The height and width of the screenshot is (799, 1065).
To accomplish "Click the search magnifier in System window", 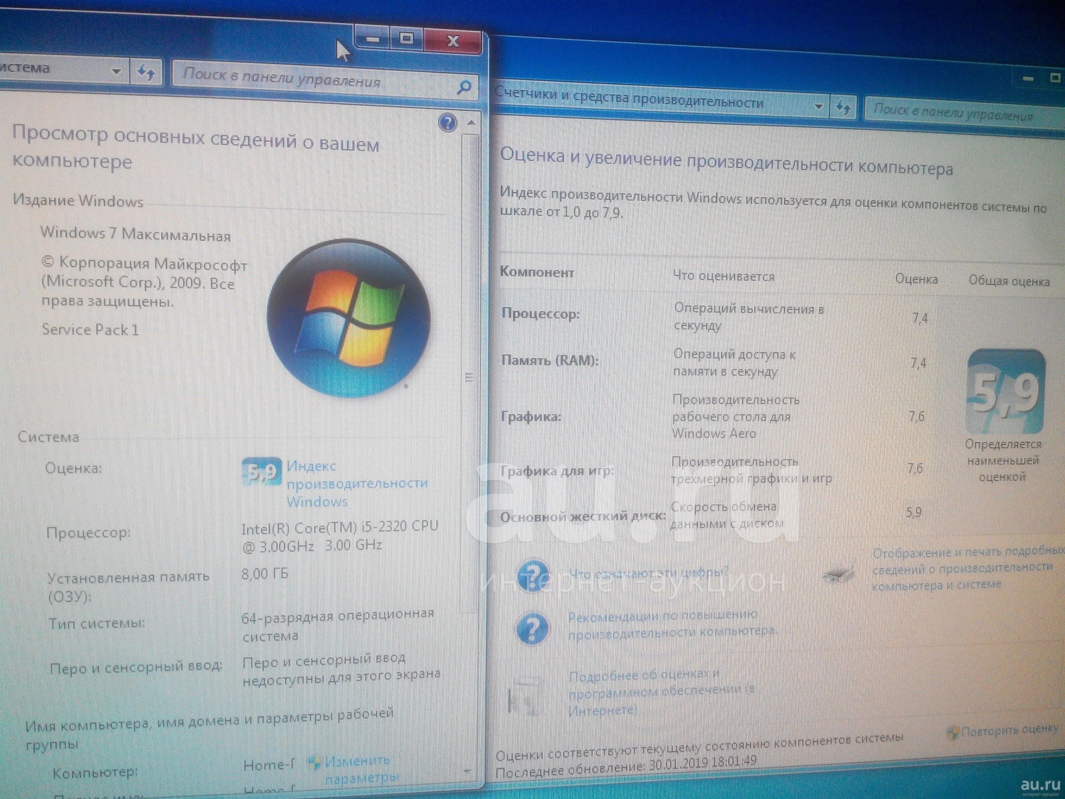I will [x=463, y=87].
